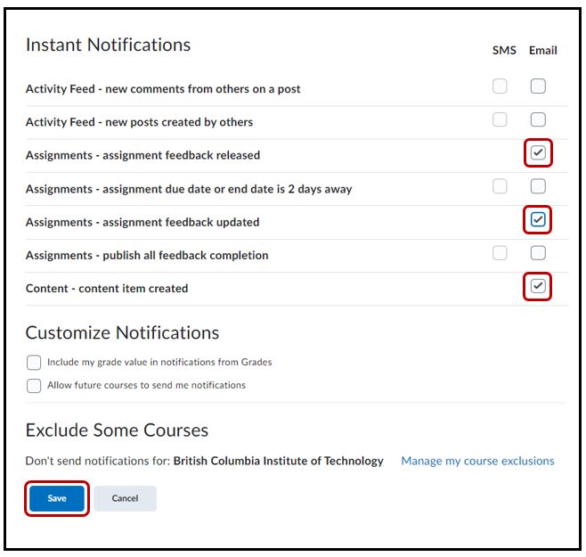Screen dimensions: 586x557
Task: Enable Email for assignment due date reminder
Action: 538,186
